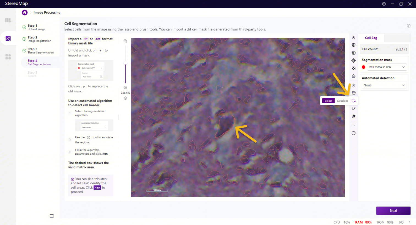The height and width of the screenshot is (225, 416).
Task: Go to Step 3 Tissue Segmentation
Action: pos(40,51)
